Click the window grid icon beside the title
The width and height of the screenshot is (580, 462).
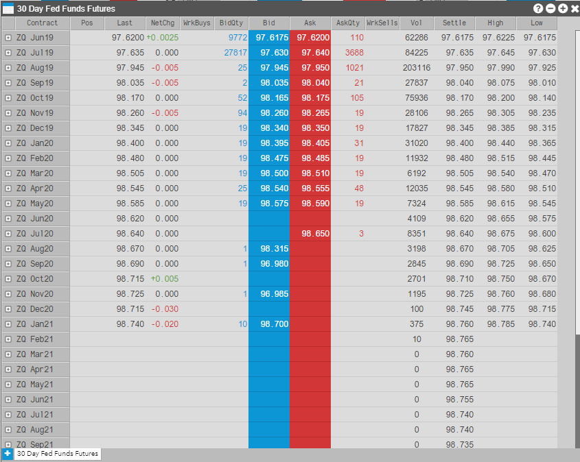(x=8, y=8)
